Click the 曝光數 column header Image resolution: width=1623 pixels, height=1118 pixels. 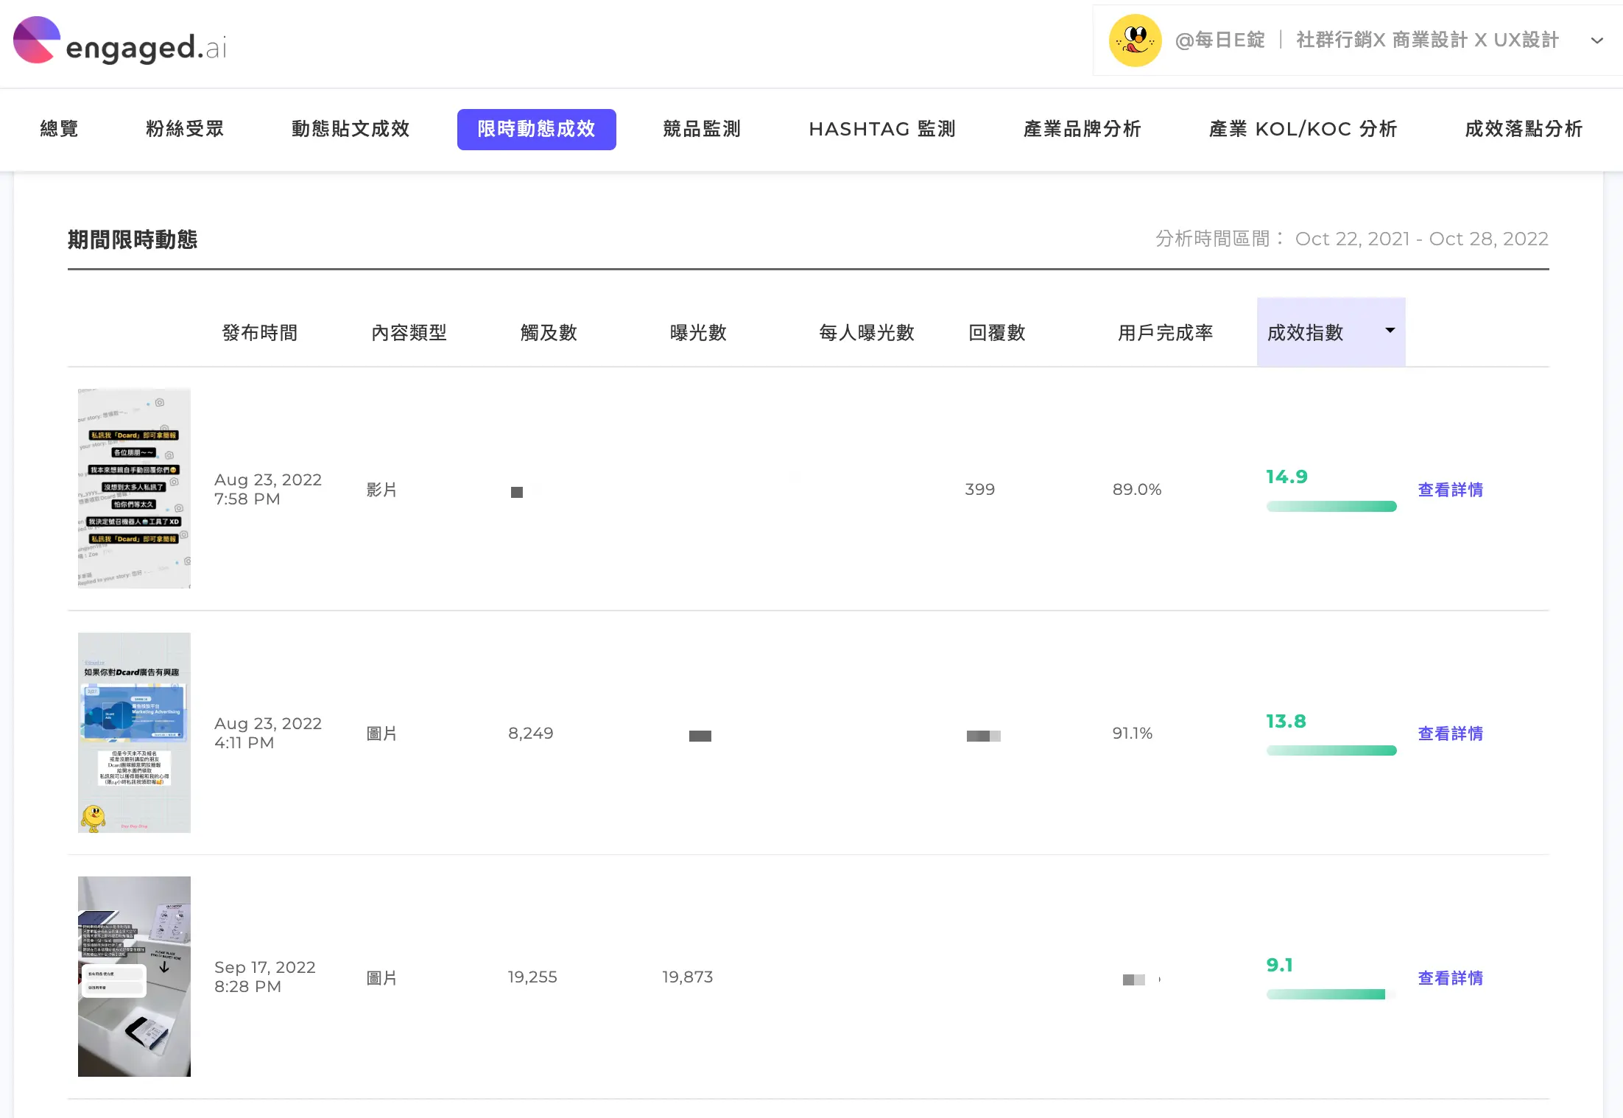point(698,333)
